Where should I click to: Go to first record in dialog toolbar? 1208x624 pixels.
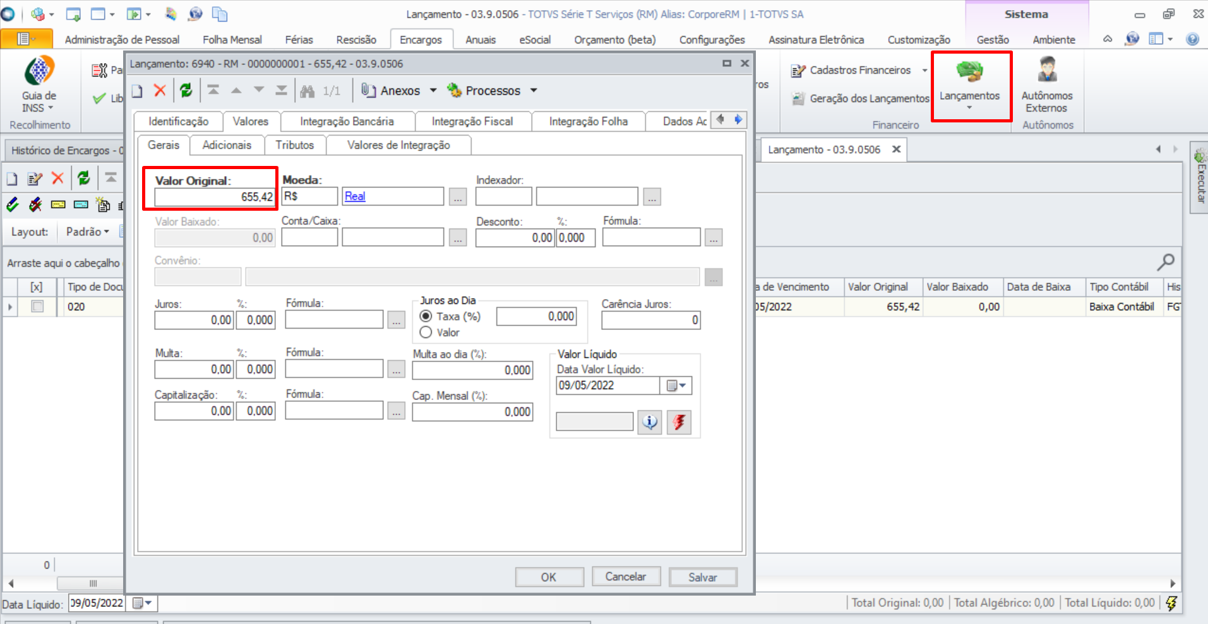click(213, 90)
